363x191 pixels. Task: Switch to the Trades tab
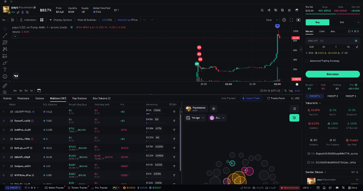coord(7,98)
